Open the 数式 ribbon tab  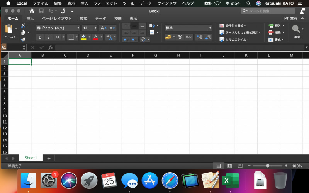coord(83,19)
